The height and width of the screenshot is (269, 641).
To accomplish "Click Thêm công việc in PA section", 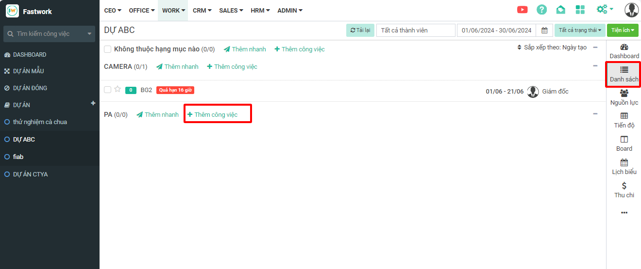I will pyautogui.click(x=213, y=115).
